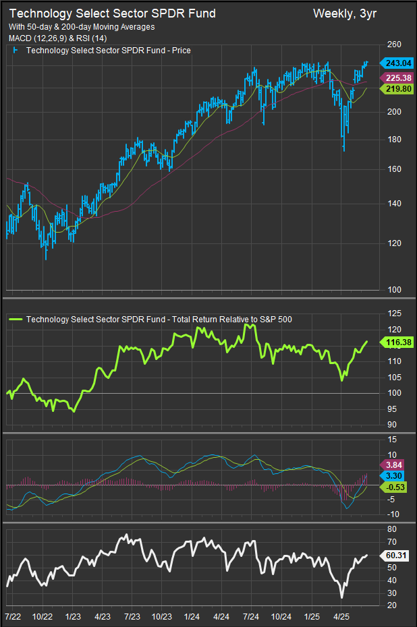Screen dimensions: 417x627
Task: Click the 4/24 date label on x-axis
Action: coord(221,616)
